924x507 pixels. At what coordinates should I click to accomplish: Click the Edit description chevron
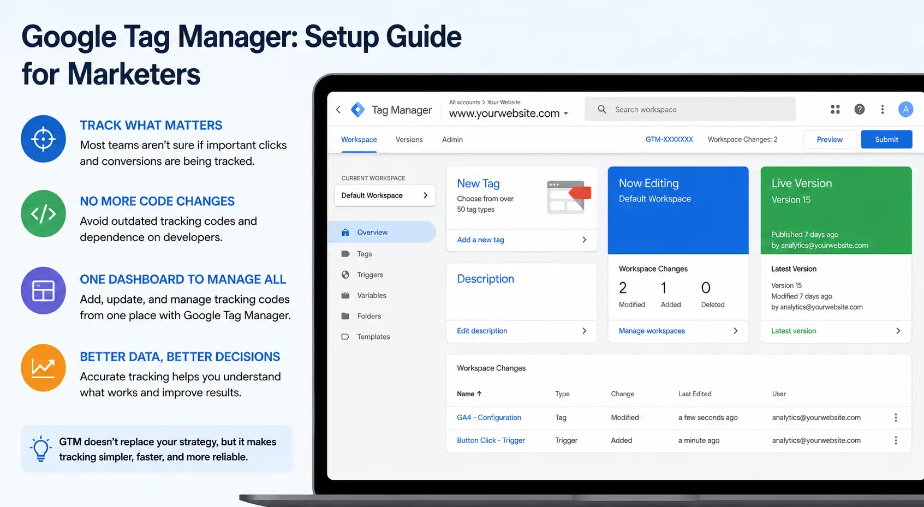pyautogui.click(x=584, y=331)
